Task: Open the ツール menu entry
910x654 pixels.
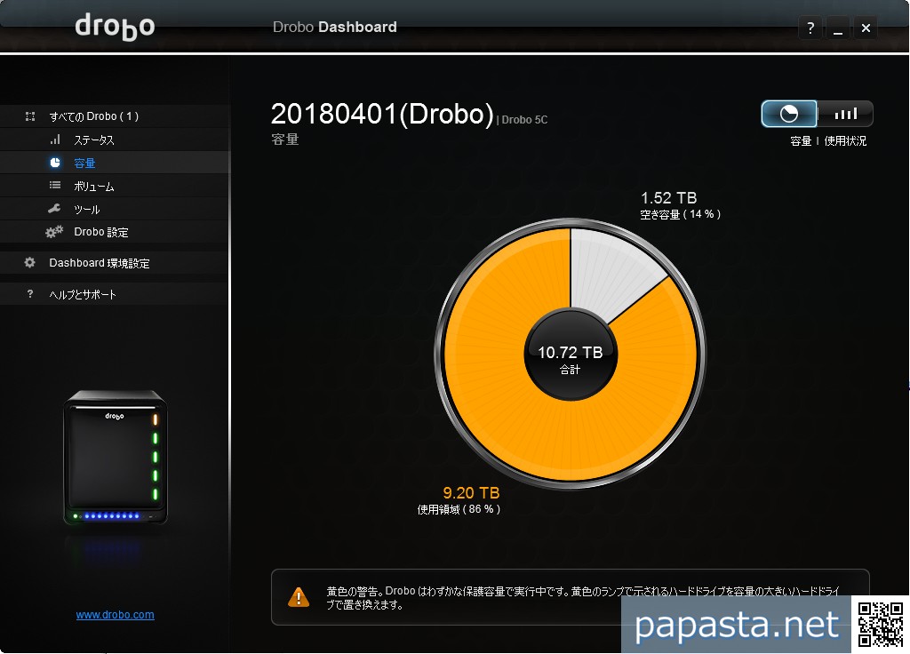Action: pyautogui.click(x=86, y=210)
